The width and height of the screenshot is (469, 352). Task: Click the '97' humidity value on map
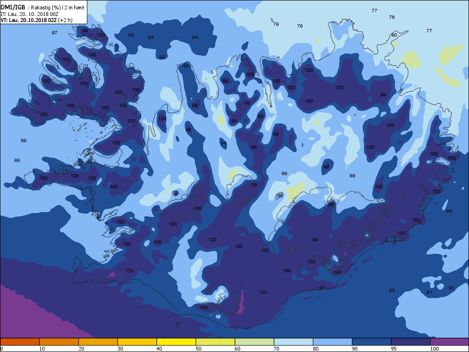coord(322,288)
